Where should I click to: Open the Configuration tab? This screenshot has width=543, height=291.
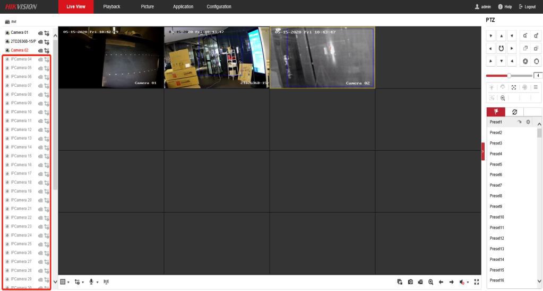(x=215, y=6)
